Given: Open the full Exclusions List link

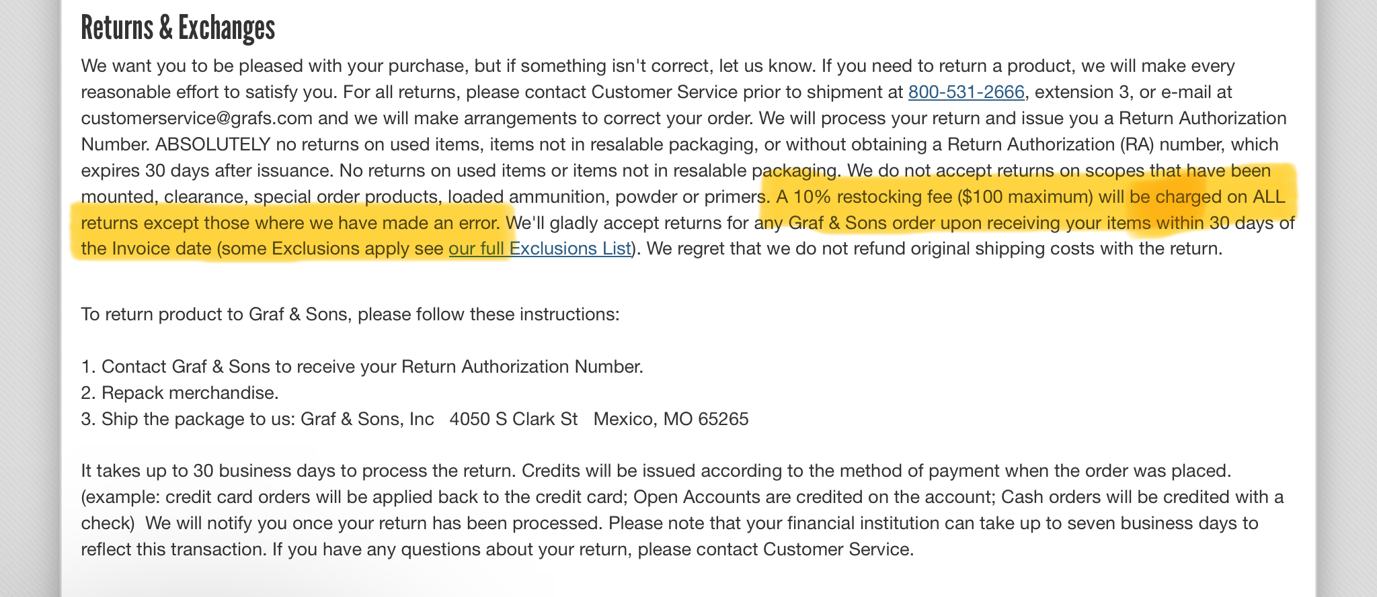Looking at the screenshot, I should coord(540,249).
